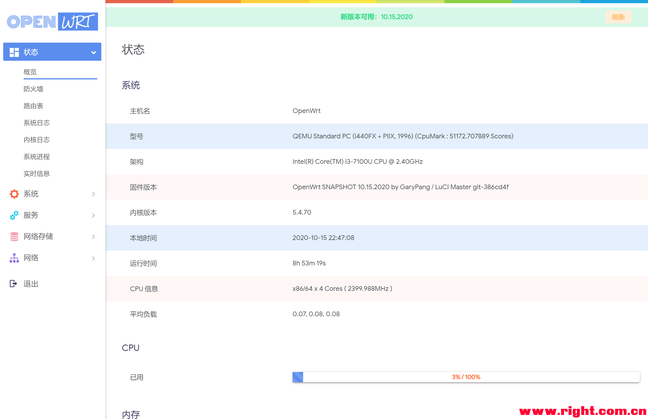Click the CPU usage progress bar
Screen dimensions: 648x419
click(466, 377)
